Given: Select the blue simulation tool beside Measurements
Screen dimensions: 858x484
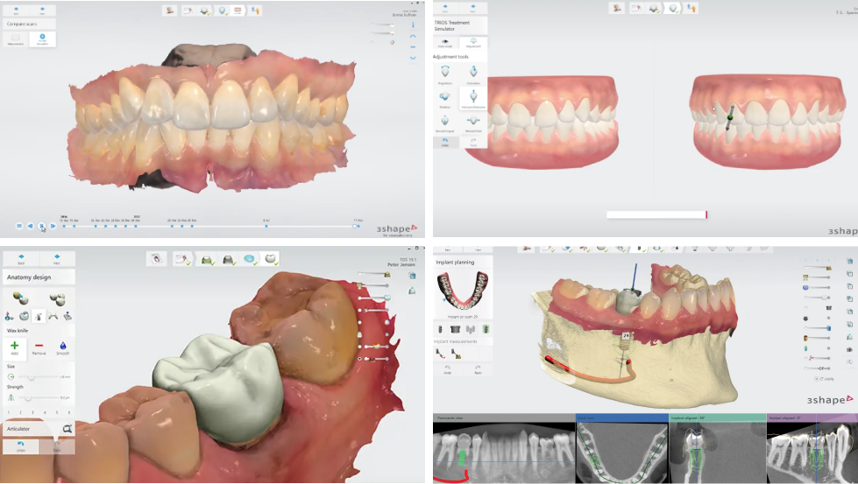Looking at the screenshot, I should coord(43,39).
